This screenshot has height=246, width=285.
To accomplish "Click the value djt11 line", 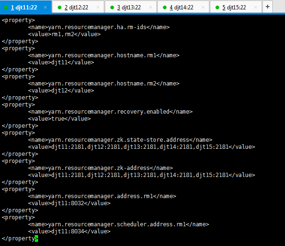I will point(61,62).
